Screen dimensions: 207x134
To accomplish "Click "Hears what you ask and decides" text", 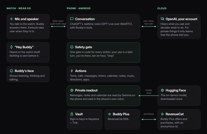I will 177,29.
